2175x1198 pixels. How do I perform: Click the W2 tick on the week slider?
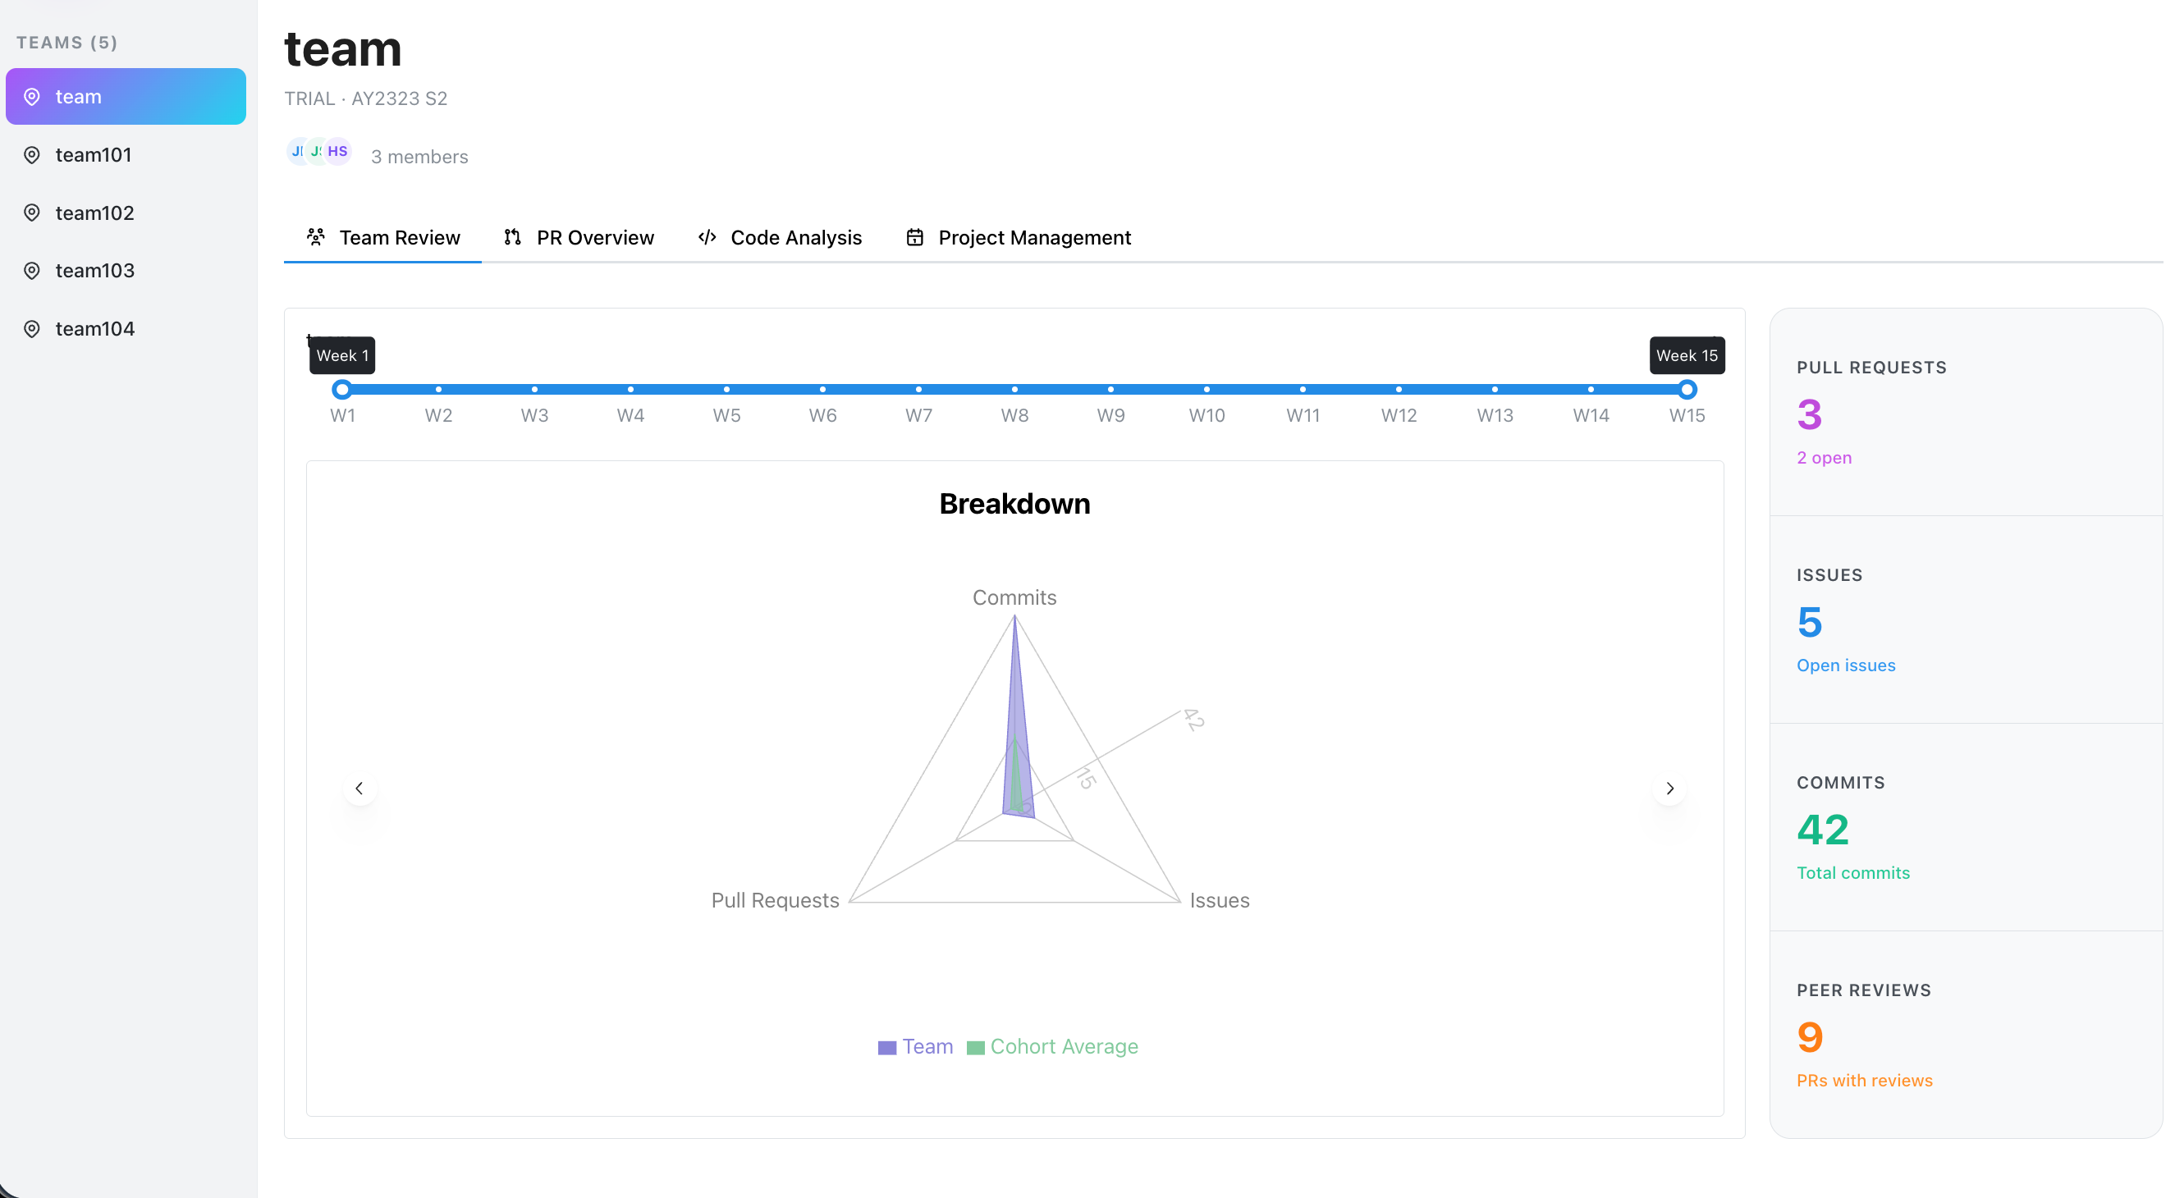(438, 389)
